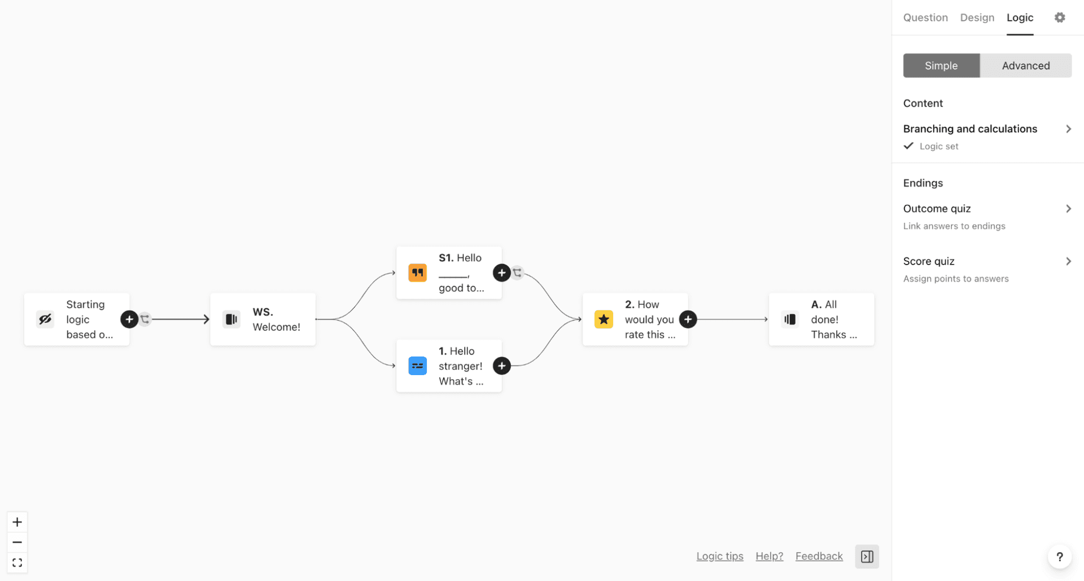Viewport: 1084px width, 581px height.
Task: Click the plus icon on rating question 2
Action: click(688, 319)
